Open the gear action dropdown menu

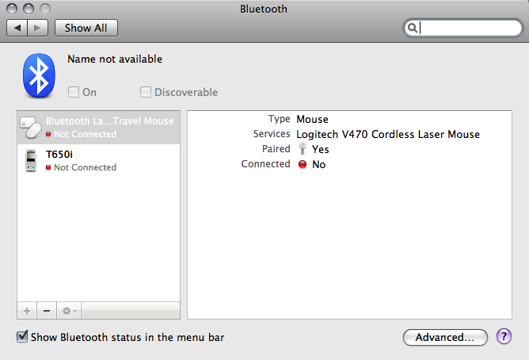pyautogui.click(x=70, y=311)
